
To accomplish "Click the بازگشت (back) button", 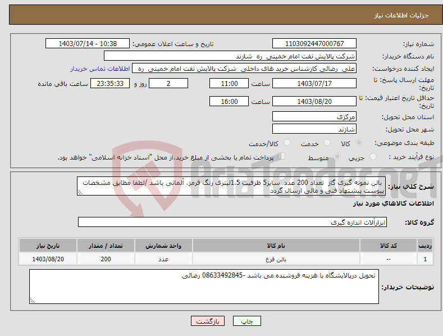I will (208, 321).
